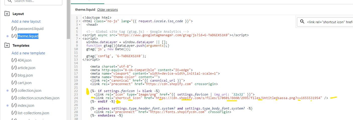
Task: Click the code icon beside theme.liquid
Action: [14, 36]
